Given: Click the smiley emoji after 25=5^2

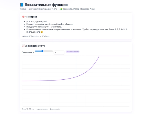Looking at the screenshot, I should [42, 32].
